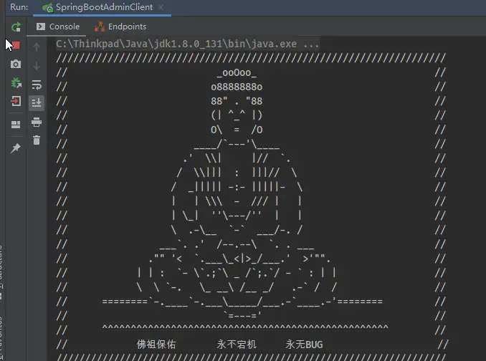Image resolution: width=486 pixels, height=361 pixels.
Task: Stop the running process with red square
Action: pos(16,46)
